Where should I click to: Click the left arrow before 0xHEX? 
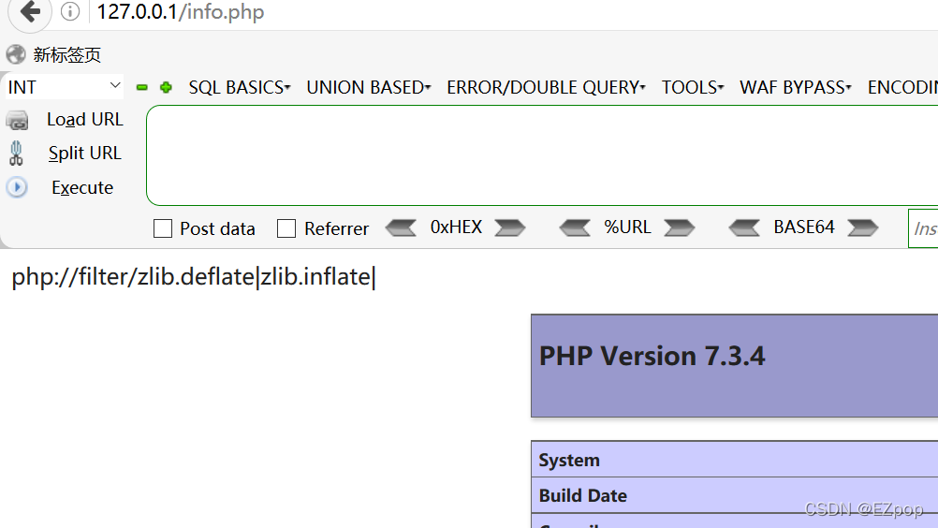(x=401, y=227)
